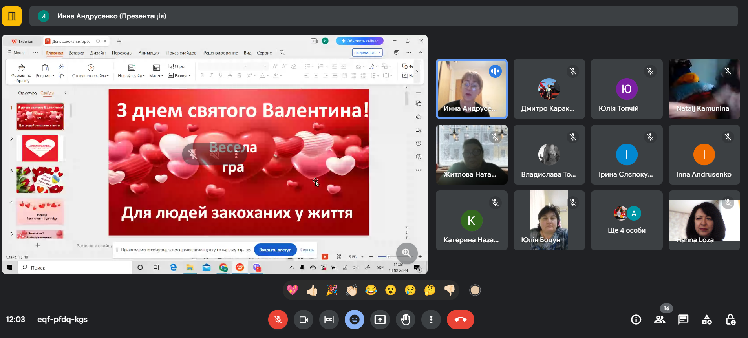Click the raise hand icon
Screen dimensions: 748x338
(406, 320)
